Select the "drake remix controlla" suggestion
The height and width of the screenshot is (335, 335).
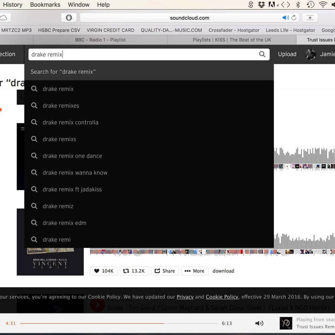click(x=70, y=123)
